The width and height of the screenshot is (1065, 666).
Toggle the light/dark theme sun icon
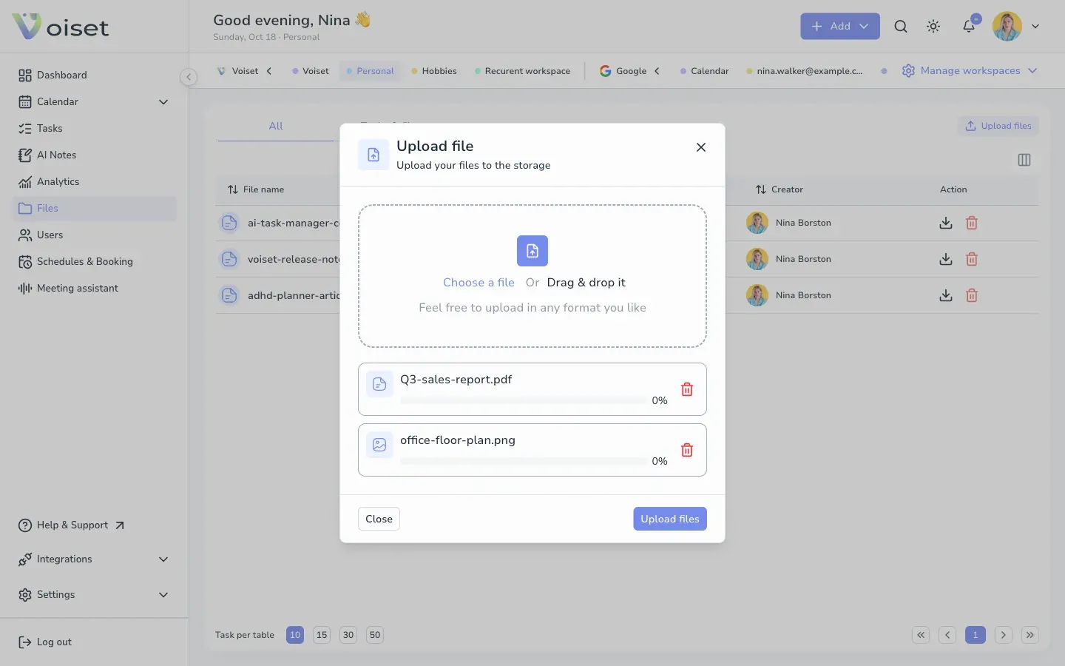pyautogui.click(x=933, y=26)
